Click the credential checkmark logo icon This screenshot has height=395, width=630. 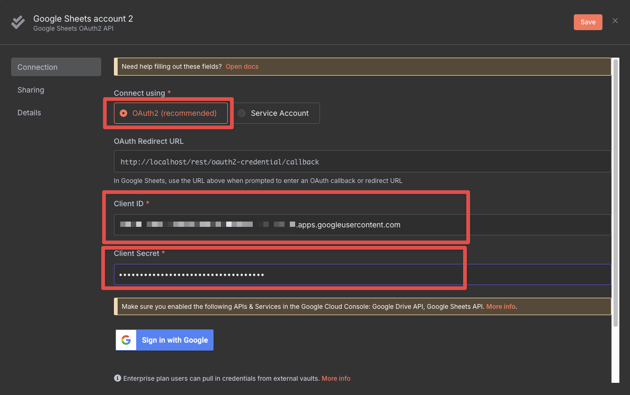coord(18,22)
